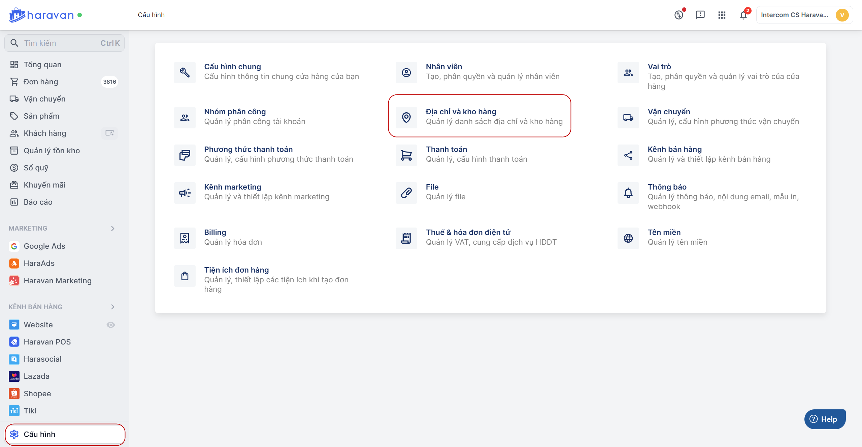This screenshot has width=862, height=447.
Task: Click the Tên miền globe icon
Action: click(628, 238)
